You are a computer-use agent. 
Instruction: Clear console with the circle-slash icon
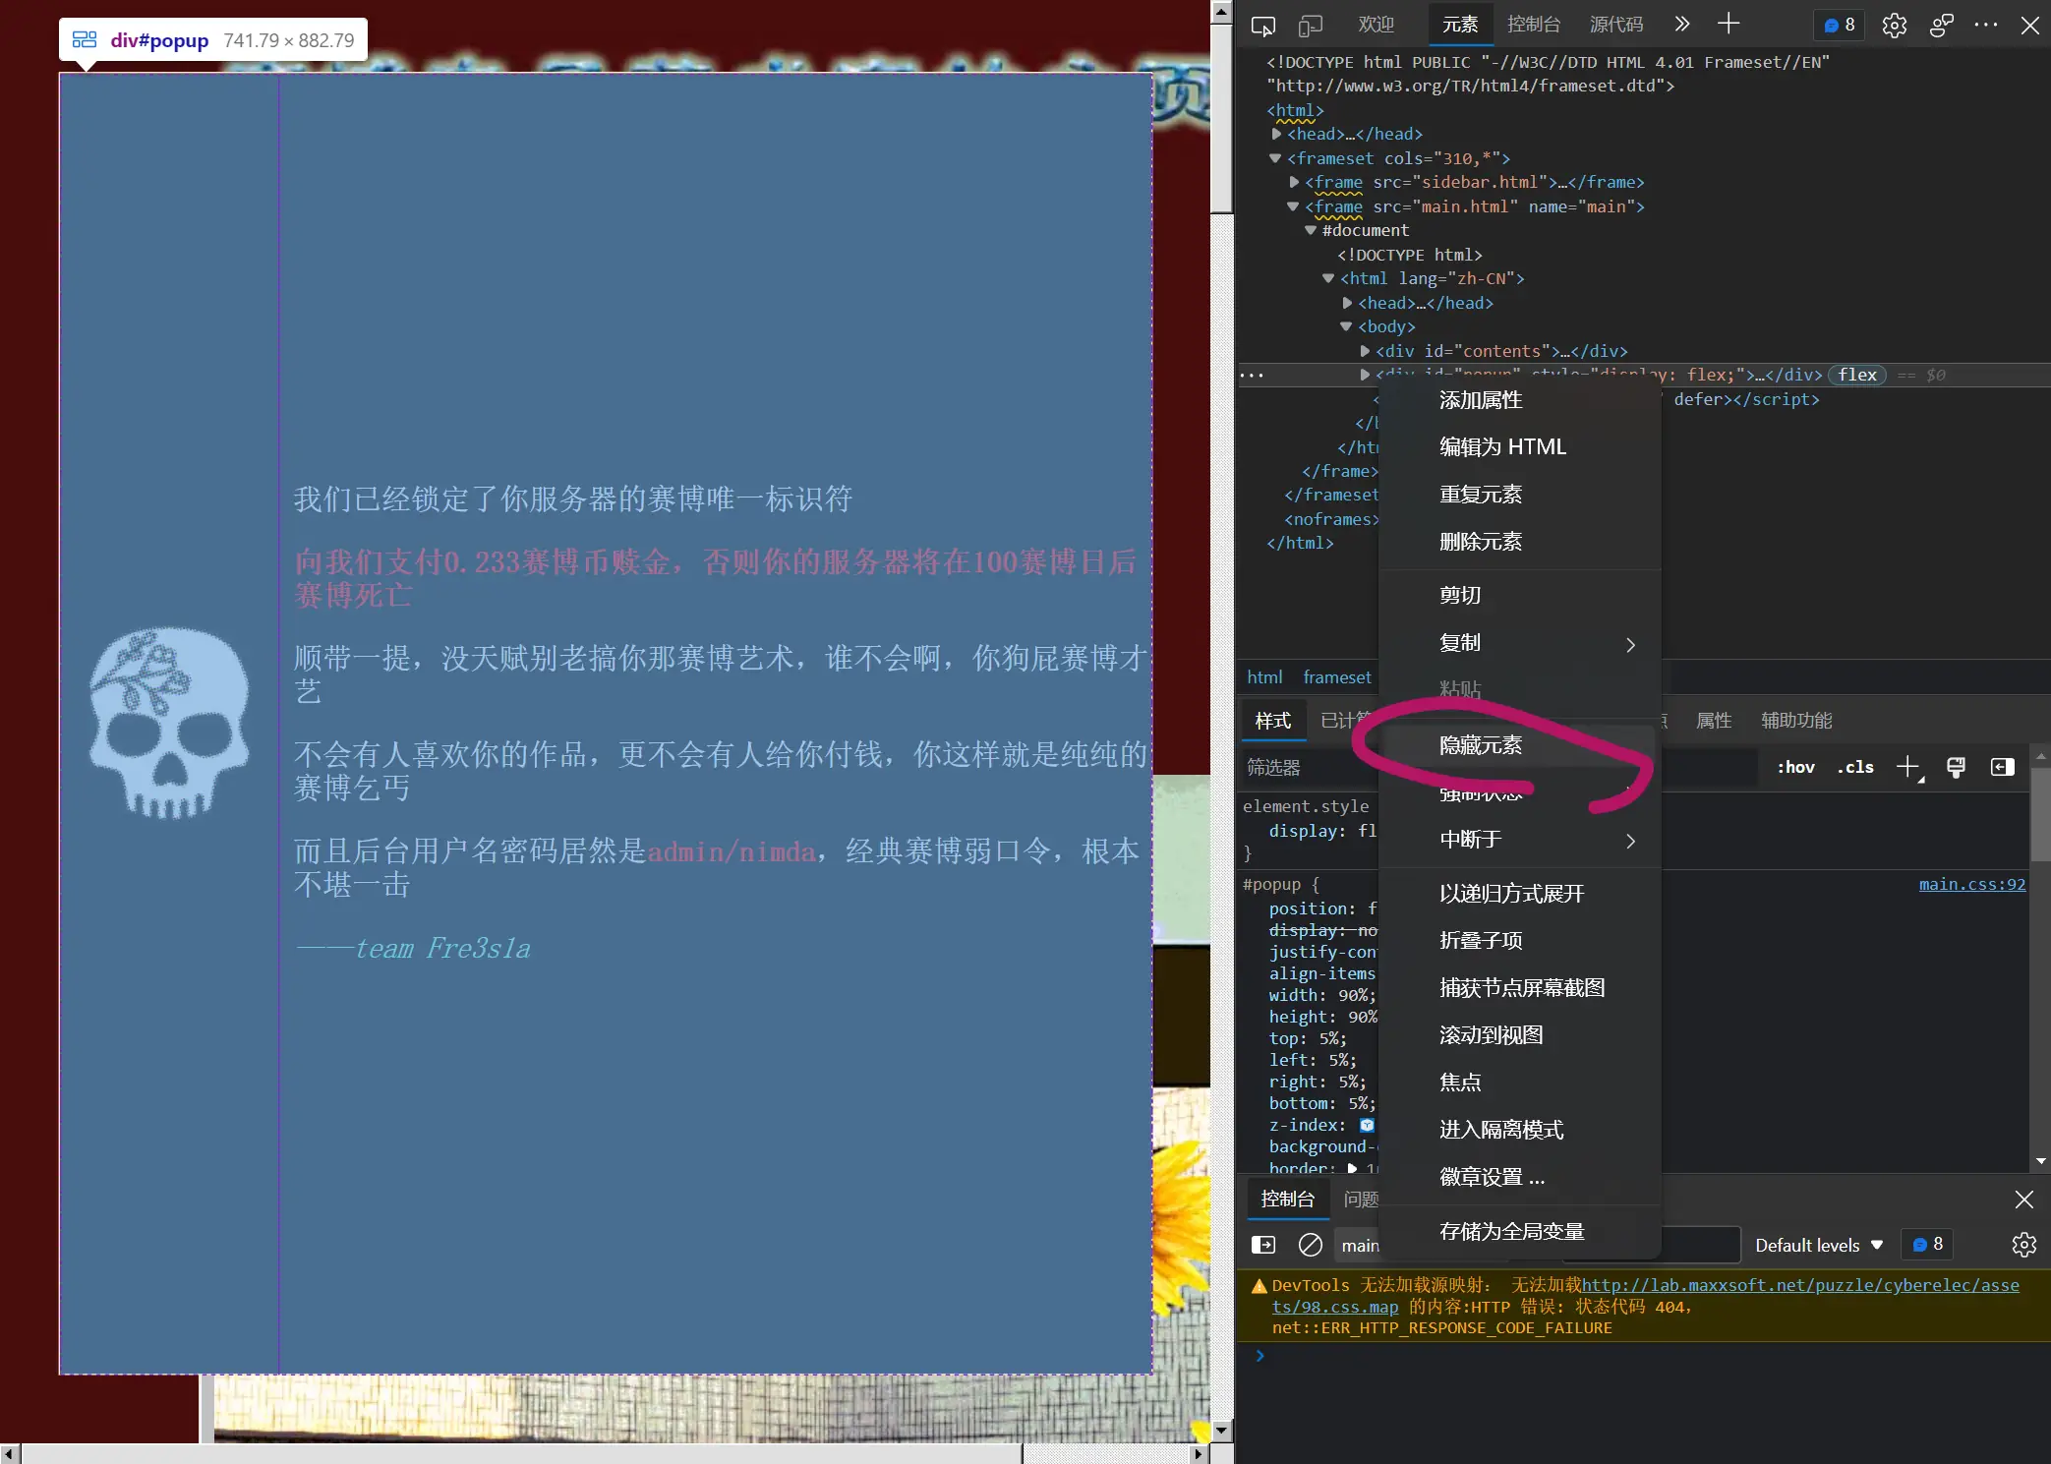coord(1310,1245)
